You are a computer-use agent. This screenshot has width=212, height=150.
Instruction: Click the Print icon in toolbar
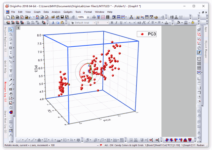pos(94,17)
